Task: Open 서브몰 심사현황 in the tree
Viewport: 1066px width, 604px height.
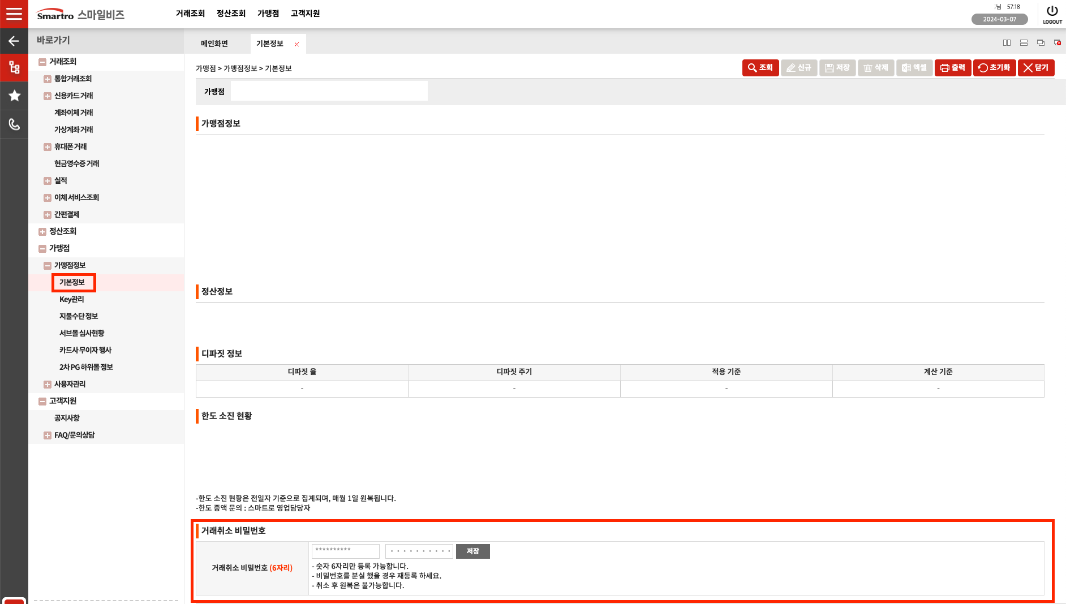Action: (x=81, y=333)
